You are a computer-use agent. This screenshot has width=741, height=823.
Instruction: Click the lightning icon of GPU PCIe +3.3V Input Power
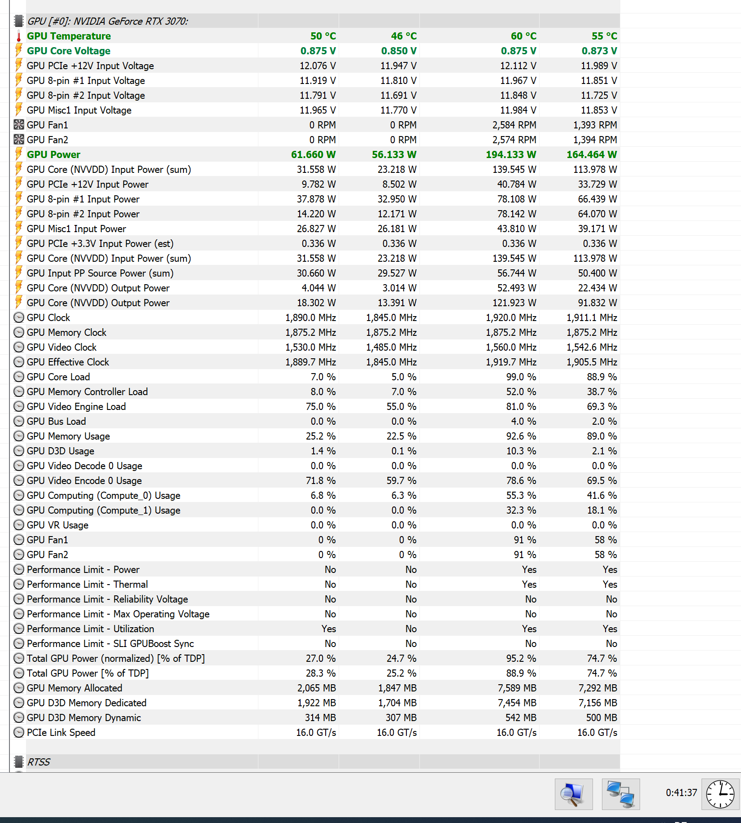coord(19,243)
